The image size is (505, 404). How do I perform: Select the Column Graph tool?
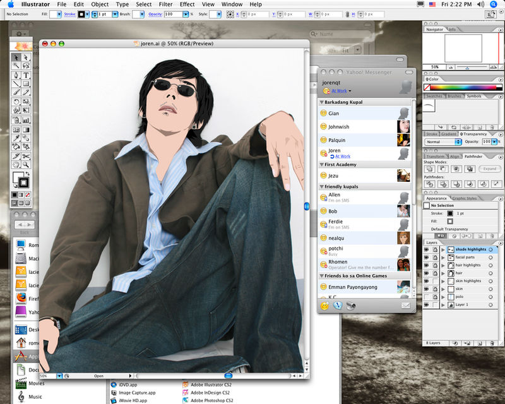(x=26, y=121)
